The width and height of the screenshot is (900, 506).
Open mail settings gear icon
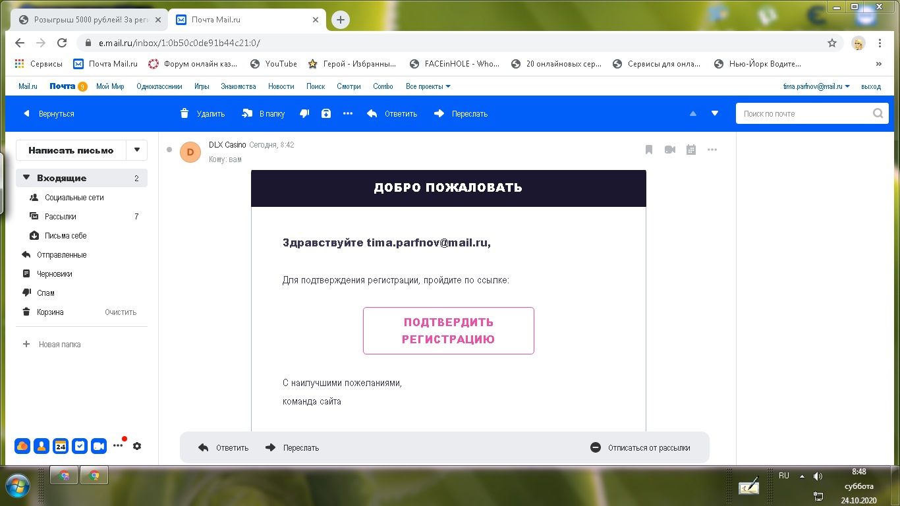137,446
